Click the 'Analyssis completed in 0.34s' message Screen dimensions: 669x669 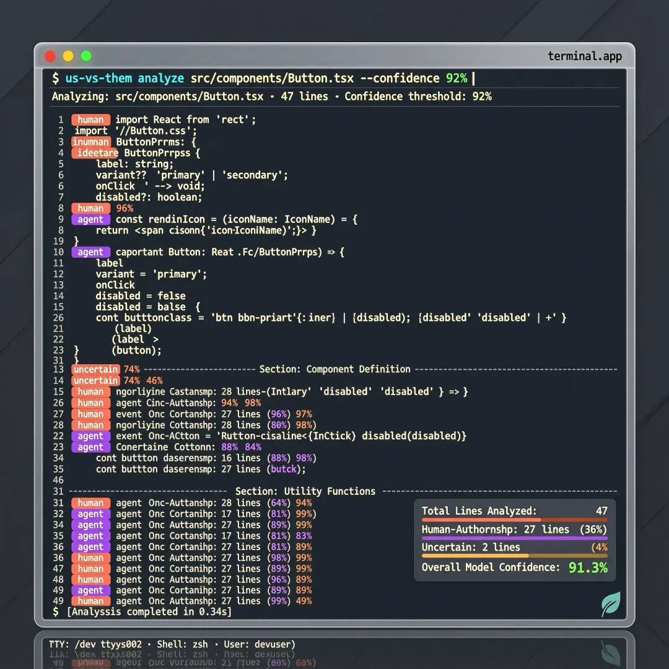(149, 612)
